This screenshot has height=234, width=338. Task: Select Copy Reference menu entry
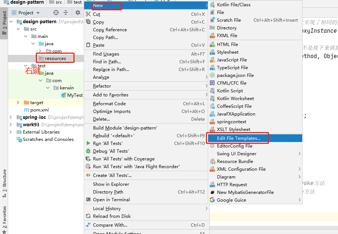pyautogui.click(x=146, y=30)
